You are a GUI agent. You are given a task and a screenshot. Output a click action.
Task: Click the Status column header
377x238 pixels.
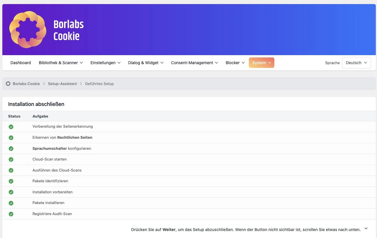[14, 116]
